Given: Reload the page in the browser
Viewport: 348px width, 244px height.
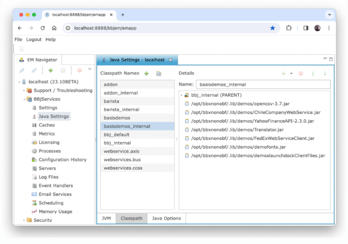Looking at the screenshot, I should [x=43, y=28].
